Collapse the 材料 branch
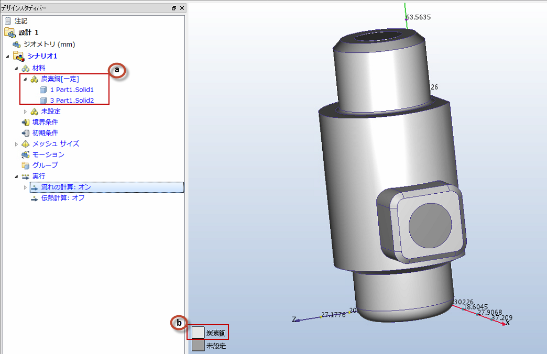 pyautogui.click(x=16, y=69)
